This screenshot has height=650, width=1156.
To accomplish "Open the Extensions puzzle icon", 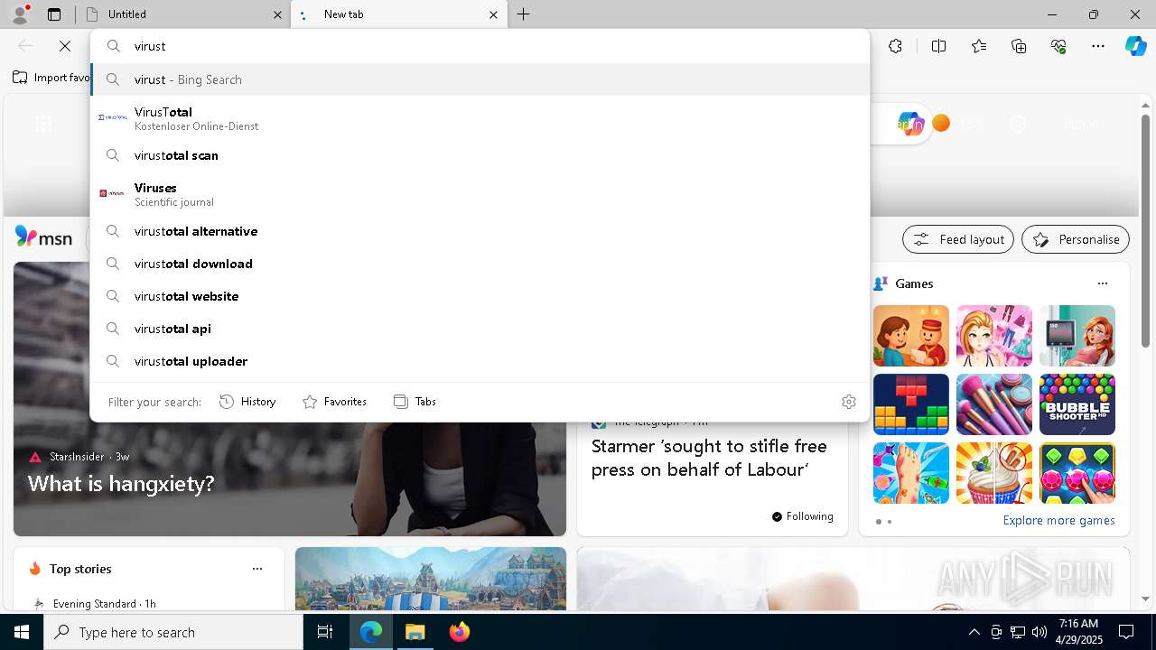I will tap(895, 46).
